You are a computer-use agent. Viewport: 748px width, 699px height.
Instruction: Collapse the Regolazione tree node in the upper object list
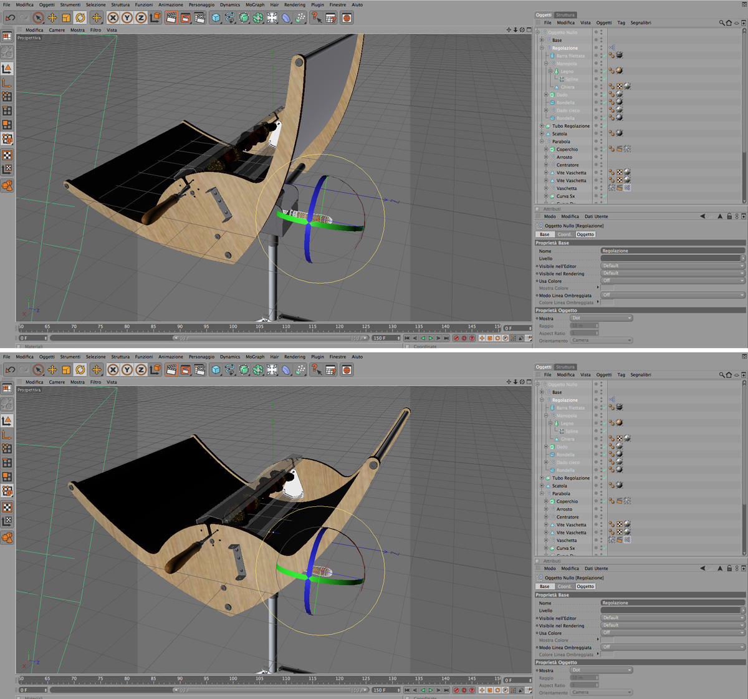[542, 48]
